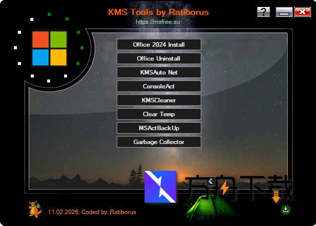Minimize the KMS Tools window
Viewport: 316px width, 226px height.
click(284, 12)
